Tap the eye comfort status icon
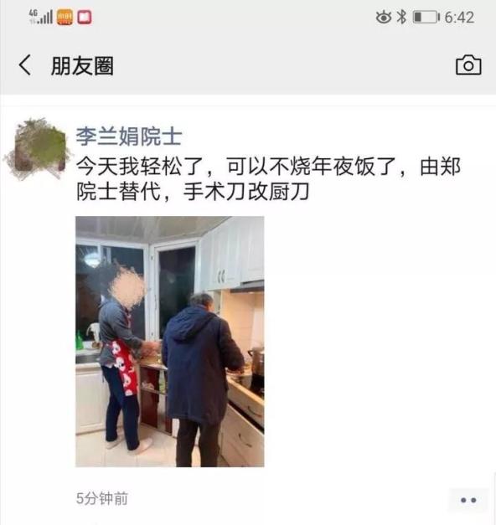This screenshot has height=525, width=496. pos(384,17)
